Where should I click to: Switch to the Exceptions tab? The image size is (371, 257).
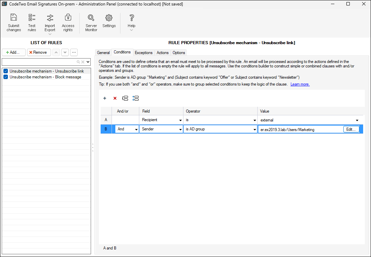point(143,53)
